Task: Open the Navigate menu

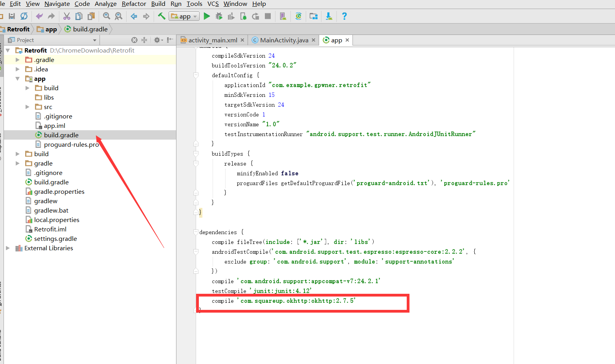Action: coord(57,4)
